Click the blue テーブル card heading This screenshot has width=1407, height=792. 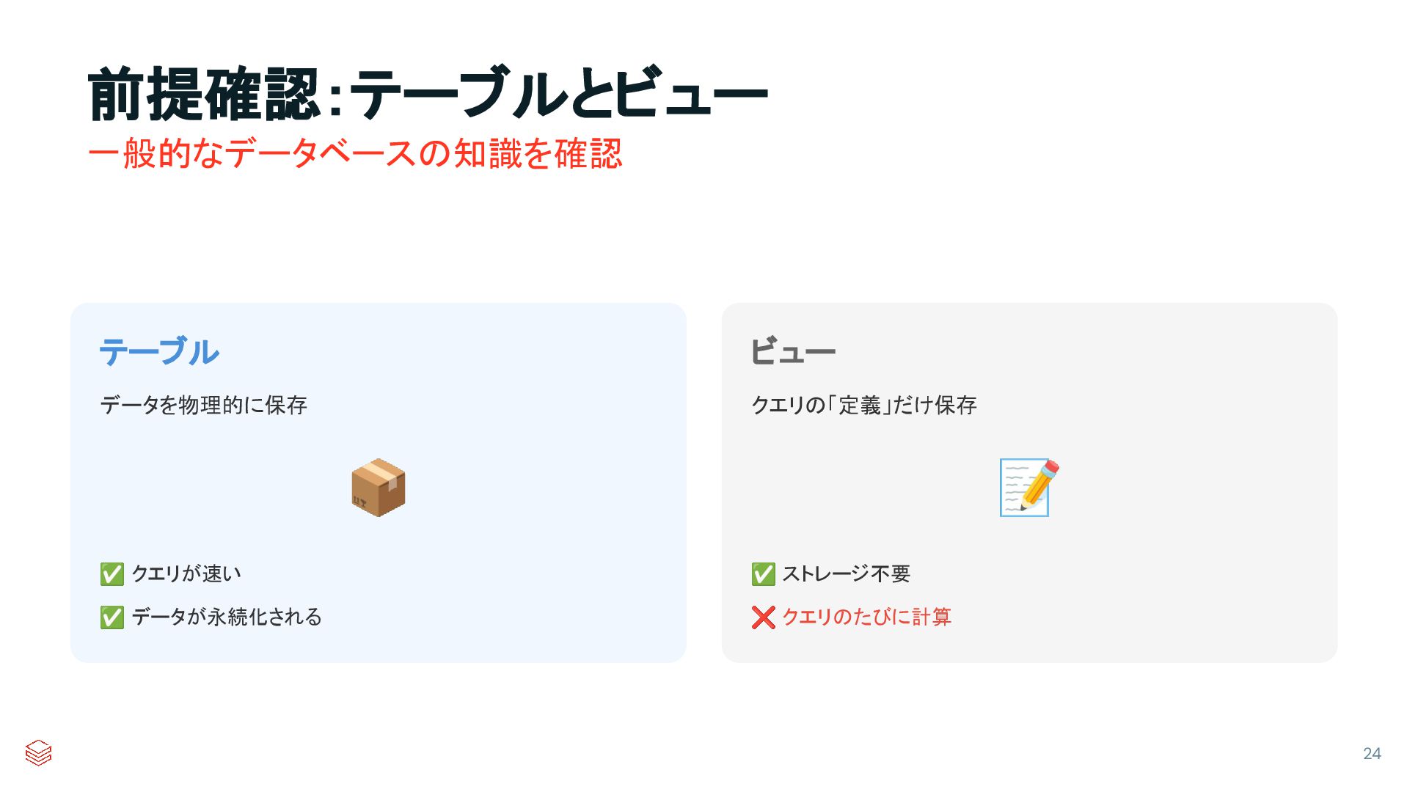coord(158,352)
